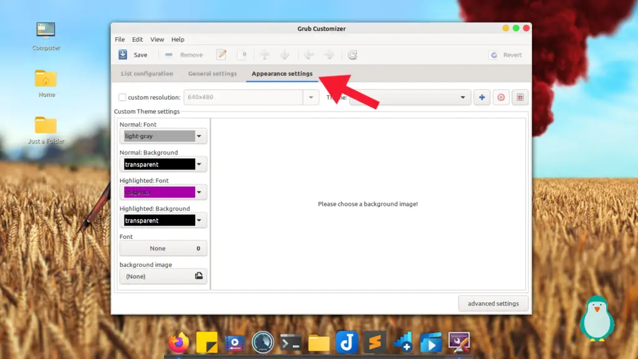Open the Theme selection dropdown
The width and height of the screenshot is (638, 359).
pyautogui.click(x=410, y=97)
